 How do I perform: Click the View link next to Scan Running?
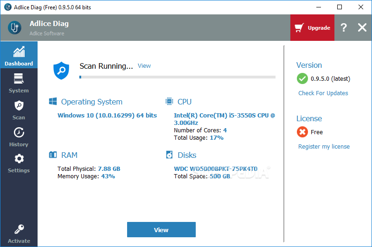(144, 66)
